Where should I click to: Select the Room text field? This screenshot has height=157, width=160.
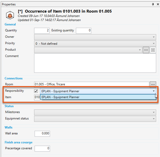click(x=91, y=84)
